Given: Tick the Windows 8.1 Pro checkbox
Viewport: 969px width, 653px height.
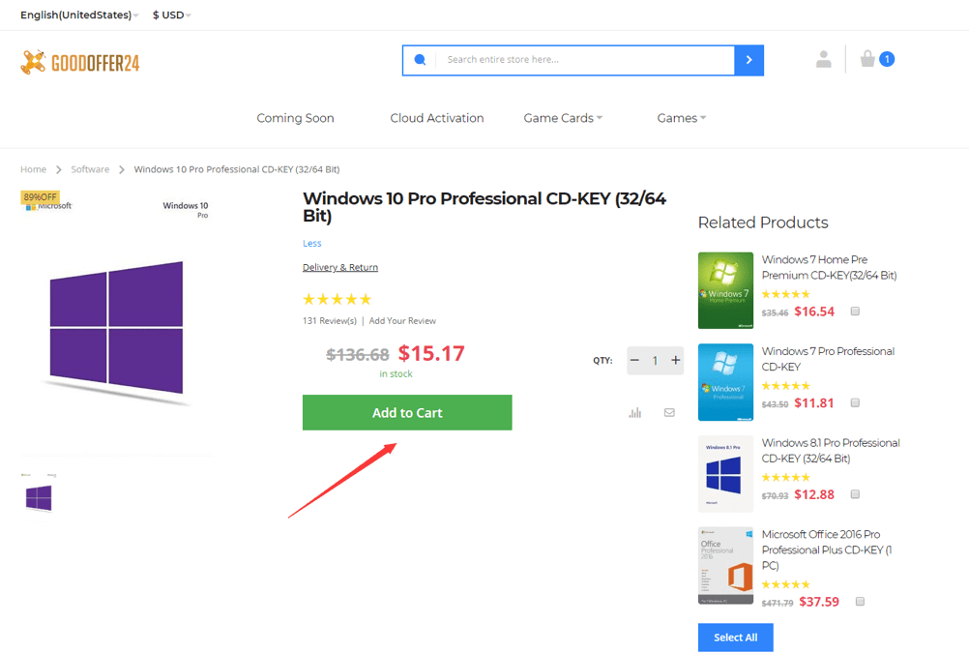Looking at the screenshot, I should tap(855, 494).
